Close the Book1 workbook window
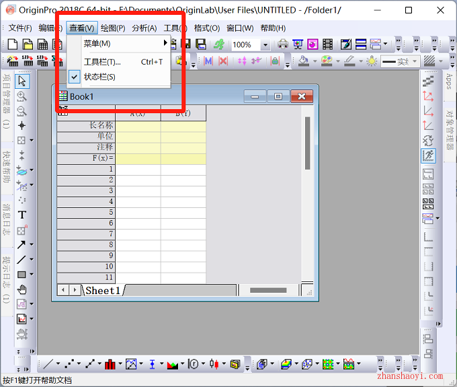Viewport: 457px width, 387px height. pyautogui.click(x=302, y=97)
